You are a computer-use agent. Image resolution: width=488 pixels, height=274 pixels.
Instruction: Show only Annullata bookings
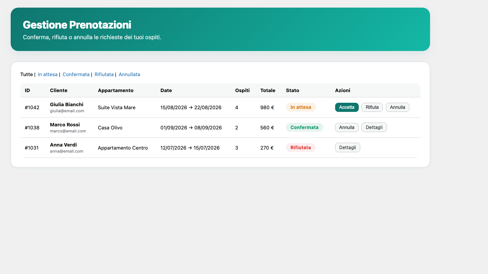tap(129, 75)
